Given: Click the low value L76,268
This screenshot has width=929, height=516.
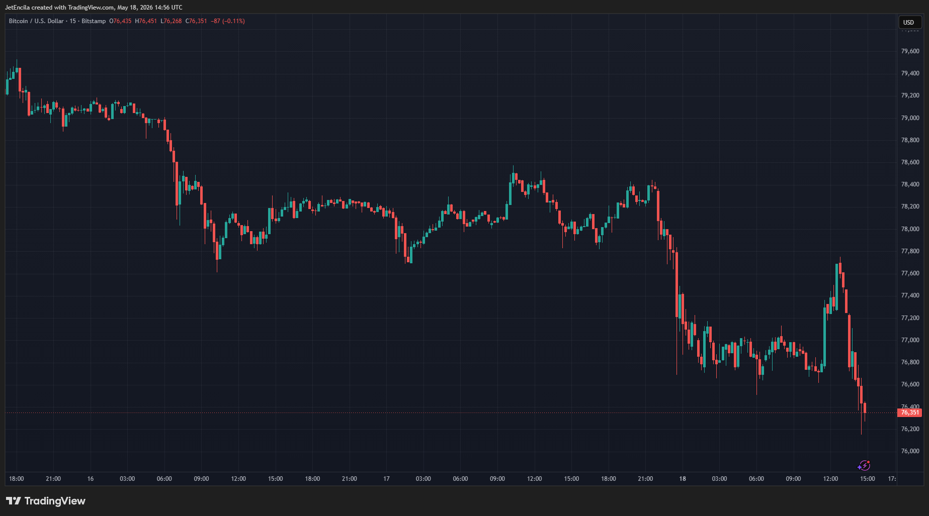Looking at the screenshot, I should [171, 21].
